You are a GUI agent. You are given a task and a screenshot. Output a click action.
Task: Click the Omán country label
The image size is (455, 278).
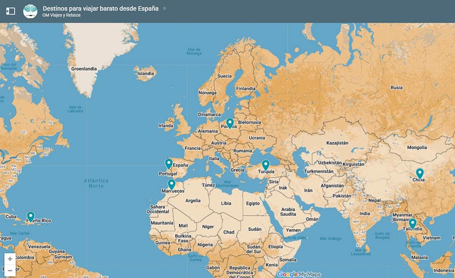click(x=312, y=219)
